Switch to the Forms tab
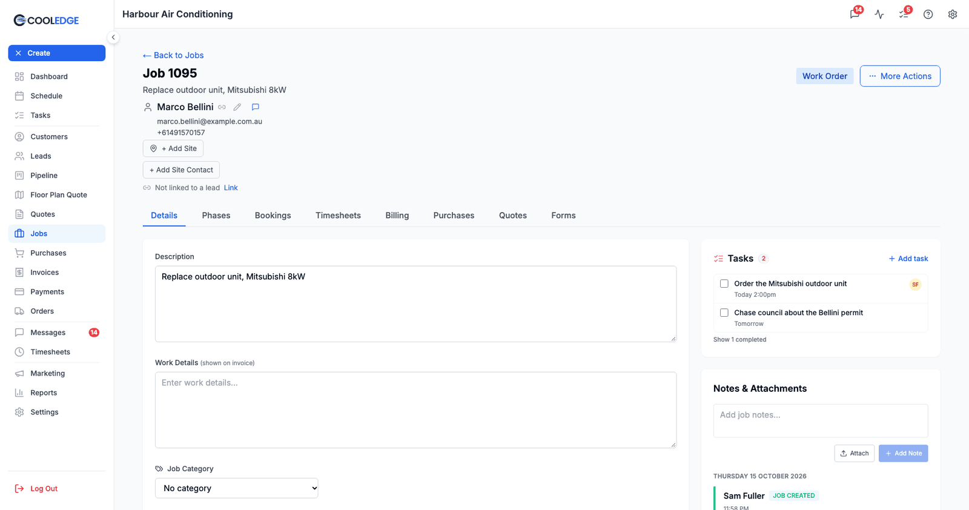The image size is (969, 510). (x=563, y=216)
